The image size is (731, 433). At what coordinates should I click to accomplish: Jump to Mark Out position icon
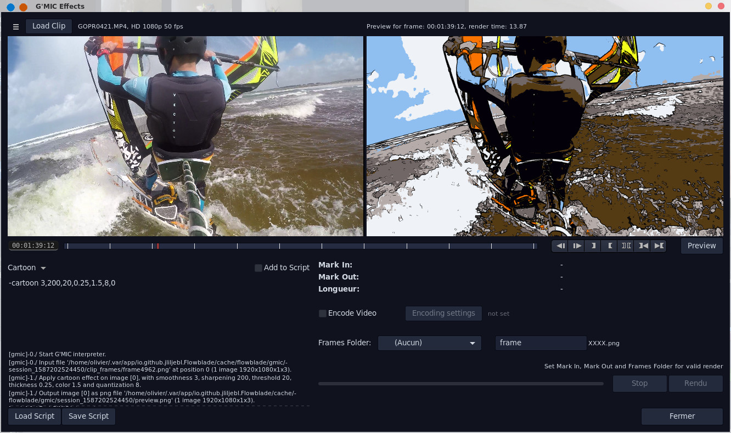click(659, 246)
